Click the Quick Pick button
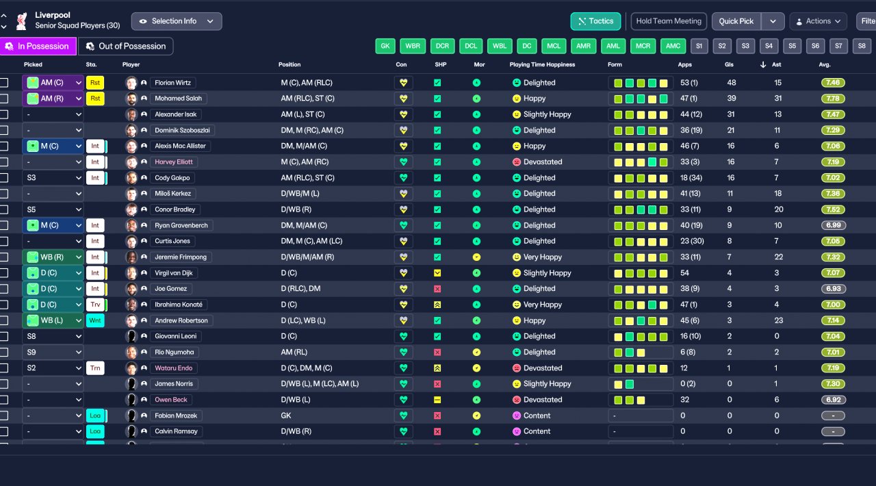This screenshot has width=876, height=486. pos(736,21)
